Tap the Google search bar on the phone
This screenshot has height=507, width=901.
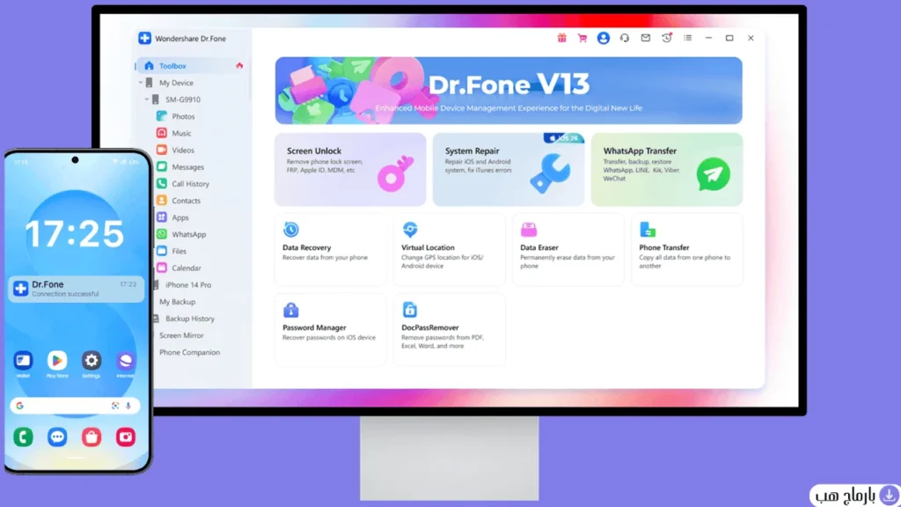[x=75, y=406]
